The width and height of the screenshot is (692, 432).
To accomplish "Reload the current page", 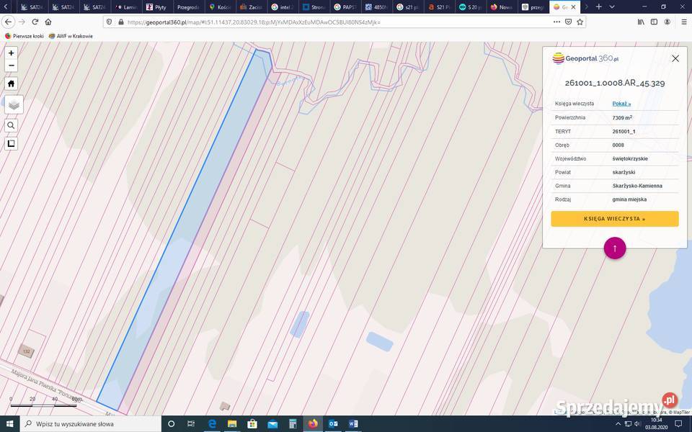I will tap(35, 22).
